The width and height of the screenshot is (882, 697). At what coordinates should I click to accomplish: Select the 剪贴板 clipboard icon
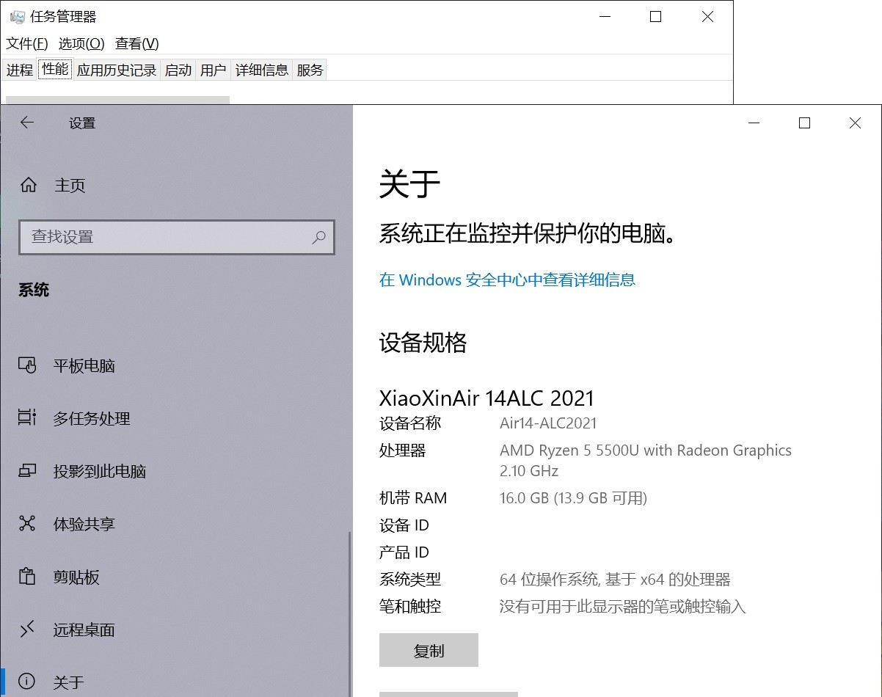(27, 577)
